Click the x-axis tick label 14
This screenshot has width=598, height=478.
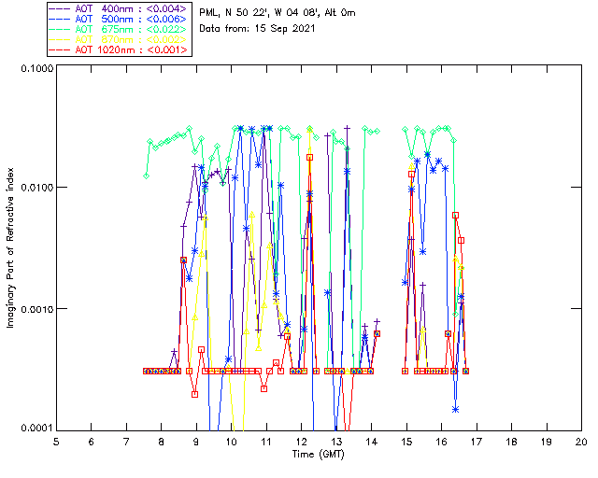coord(372,442)
